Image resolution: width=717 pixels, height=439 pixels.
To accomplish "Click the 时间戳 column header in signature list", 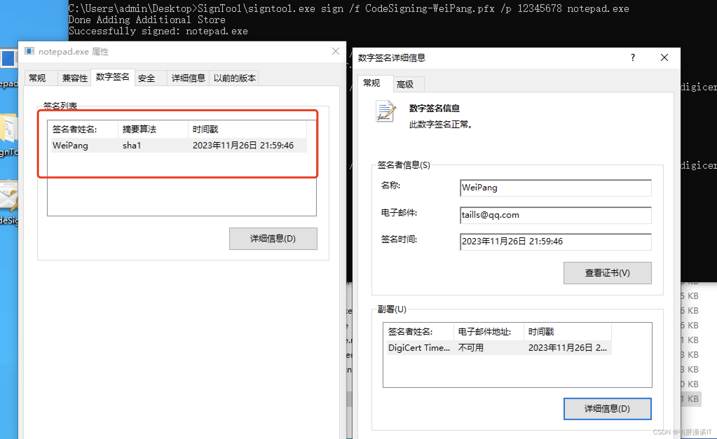I will [247, 130].
